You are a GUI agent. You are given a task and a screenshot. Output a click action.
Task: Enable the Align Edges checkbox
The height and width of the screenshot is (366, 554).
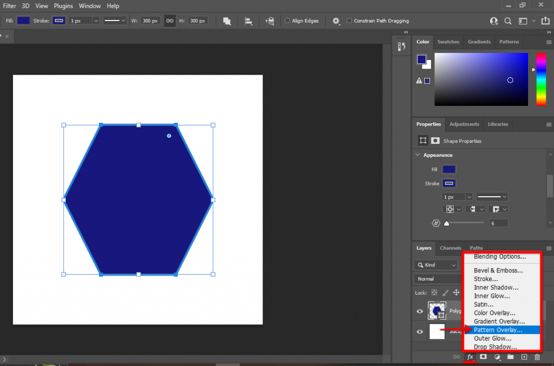287,21
